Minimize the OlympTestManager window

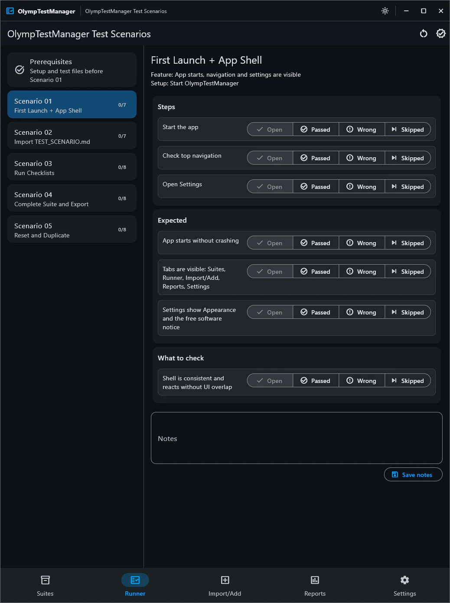[406, 11]
